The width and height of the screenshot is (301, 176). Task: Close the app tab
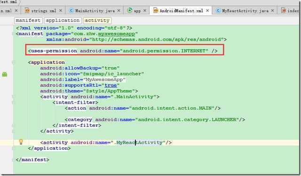pos(145,10)
